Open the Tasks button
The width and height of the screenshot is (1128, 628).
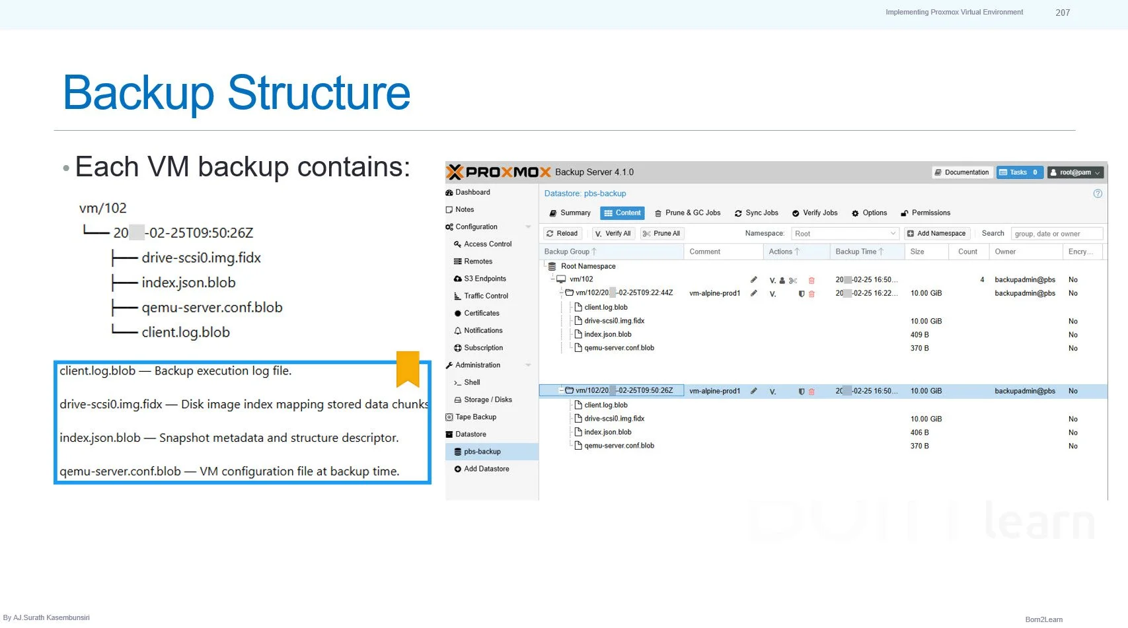(x=1020, y=172)
